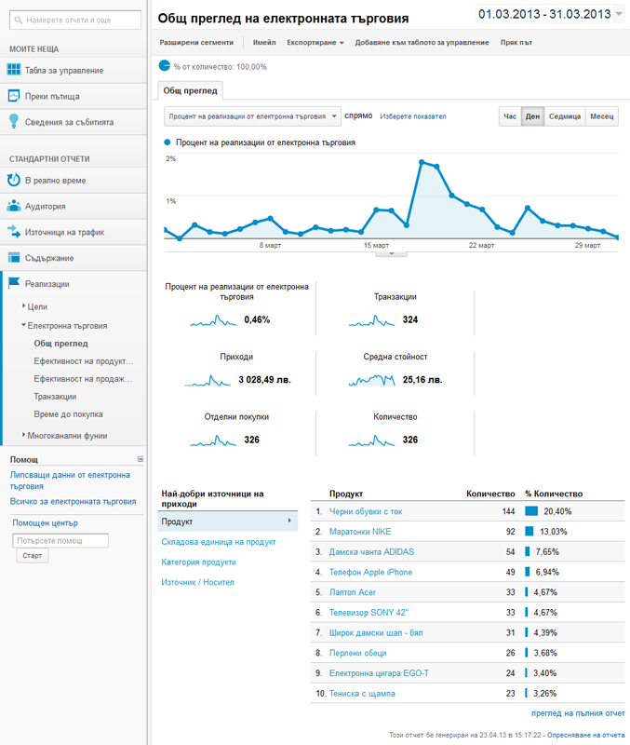This screenshot has height=745, width=630.
Task: Click the lightbulb icon for Сведения за събитията
Action: click(x=14, y=121)
